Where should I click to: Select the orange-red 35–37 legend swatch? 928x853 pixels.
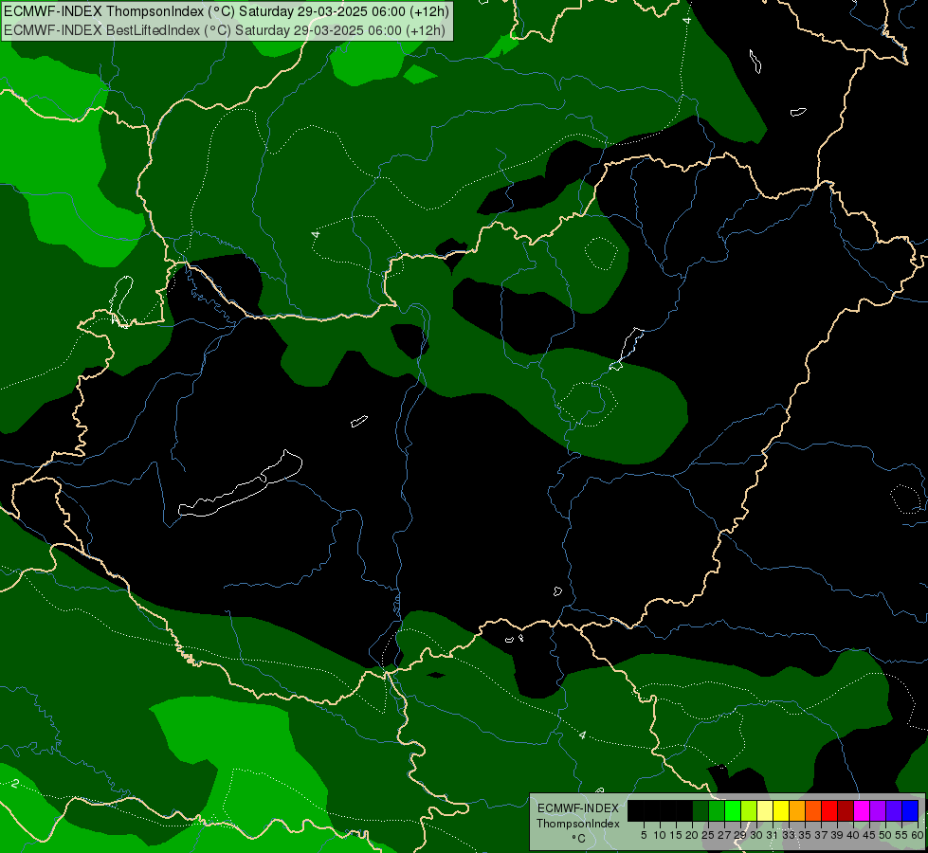pyautogui.click(x=813, y=810)
